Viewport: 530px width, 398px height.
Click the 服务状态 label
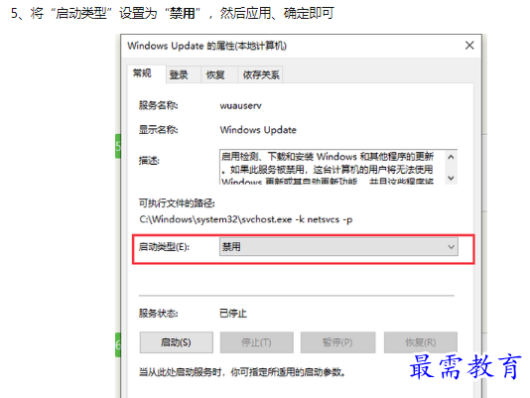coord(158,314)
